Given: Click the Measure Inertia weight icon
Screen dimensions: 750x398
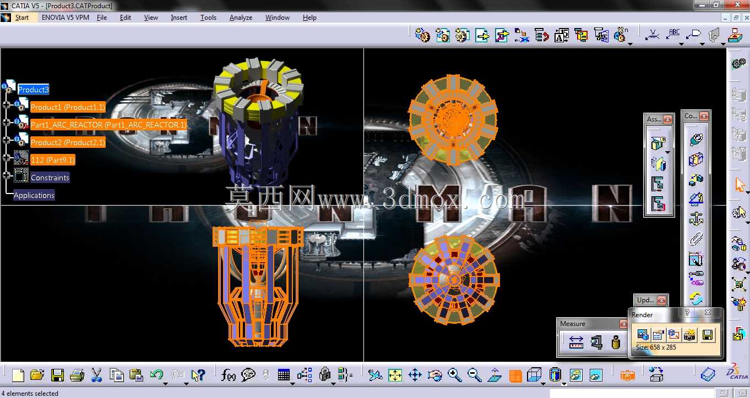Looking at the screenshot, I should [x=616, y=342].
